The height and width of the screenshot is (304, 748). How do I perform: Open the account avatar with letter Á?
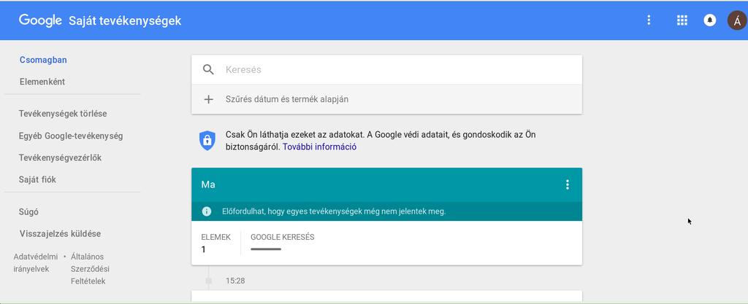tap(737, 20)
